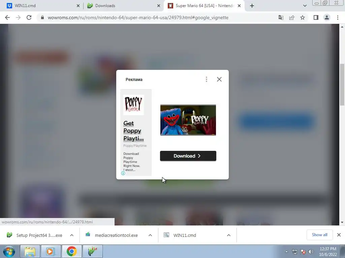Click Show all downloads
The image size is (345, 258).
click(319, 235)
